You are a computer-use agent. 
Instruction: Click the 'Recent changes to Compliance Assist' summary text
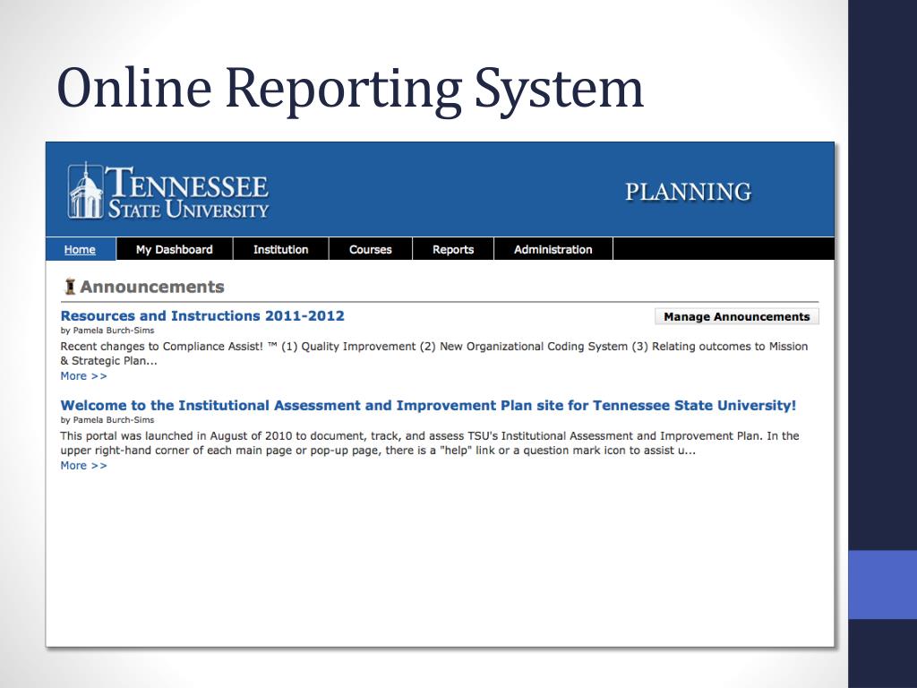(434, 353)
